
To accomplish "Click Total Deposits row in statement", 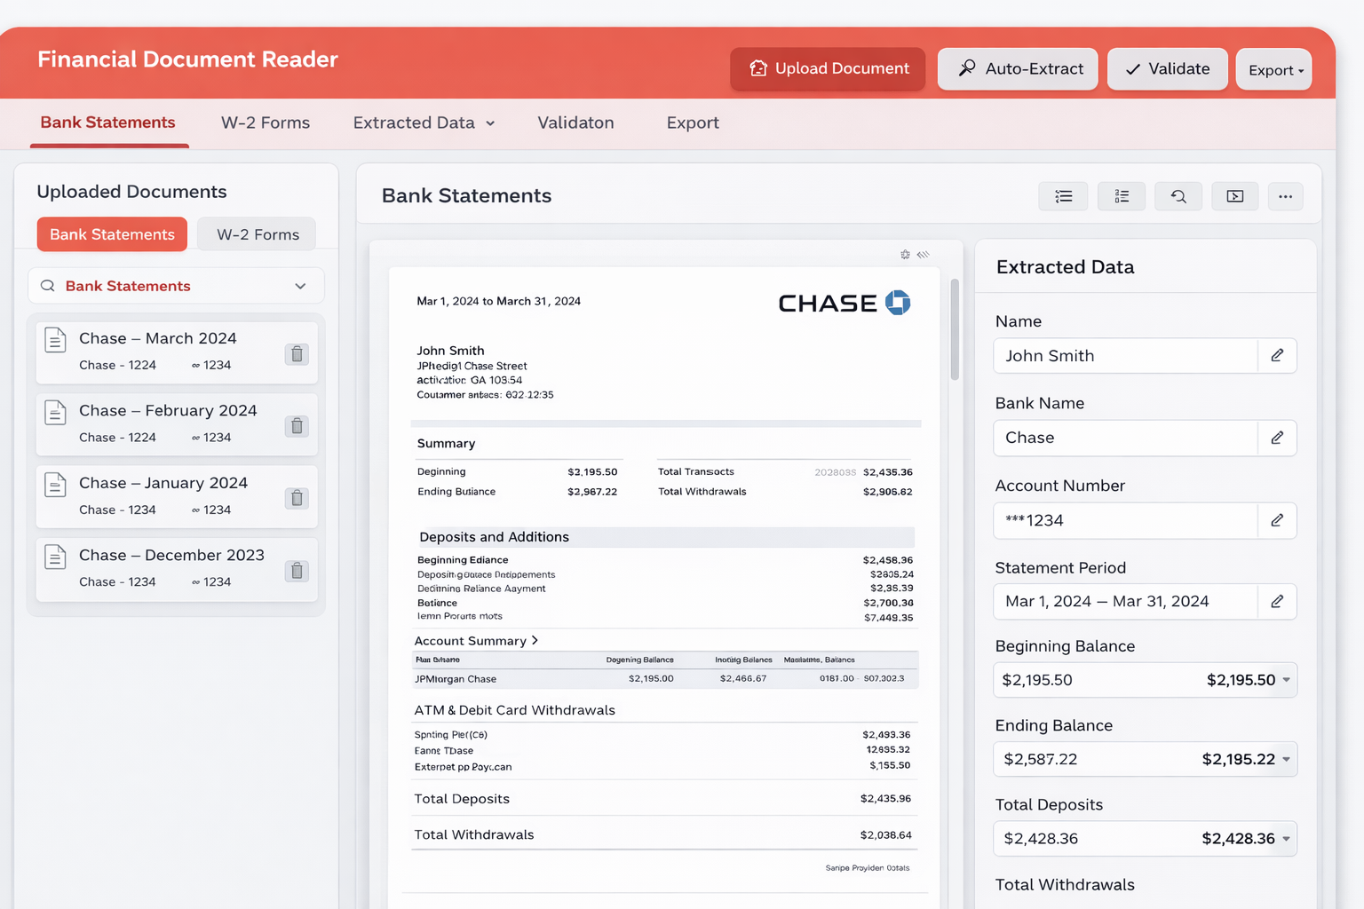I will 662,799.
